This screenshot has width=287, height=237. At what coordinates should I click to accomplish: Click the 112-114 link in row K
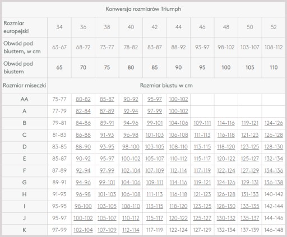pos(131,230)
